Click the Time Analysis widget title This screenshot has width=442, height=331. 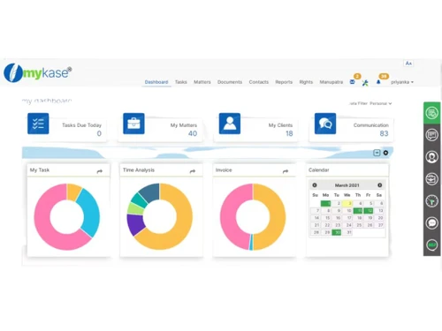pyautogui.click(x=139, y=170)
